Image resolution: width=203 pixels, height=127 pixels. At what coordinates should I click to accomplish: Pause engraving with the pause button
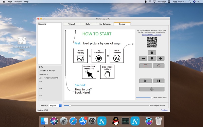click(x=159, y=81)
